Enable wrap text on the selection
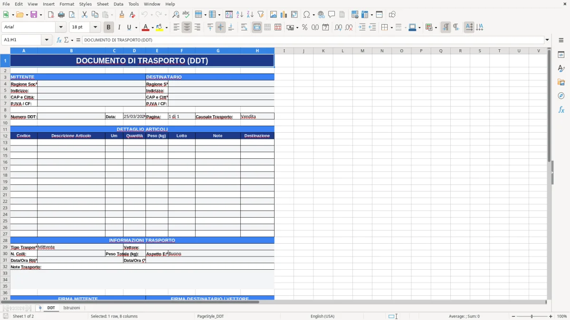 pyautogui.click(x=244, y=27)
